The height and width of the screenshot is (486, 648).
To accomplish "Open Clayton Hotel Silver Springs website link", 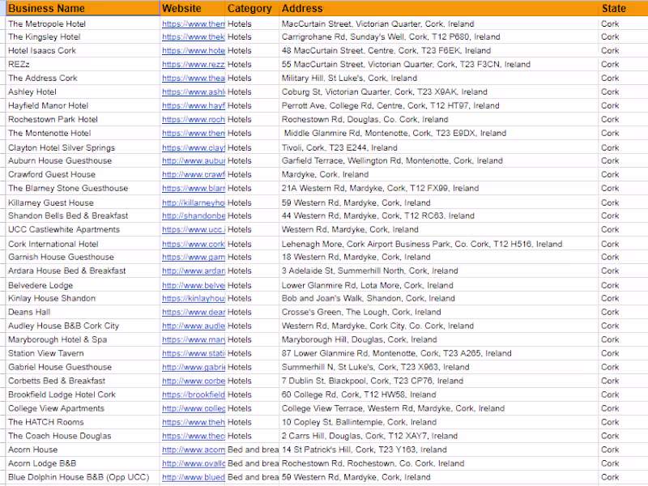I will point(194,148).
